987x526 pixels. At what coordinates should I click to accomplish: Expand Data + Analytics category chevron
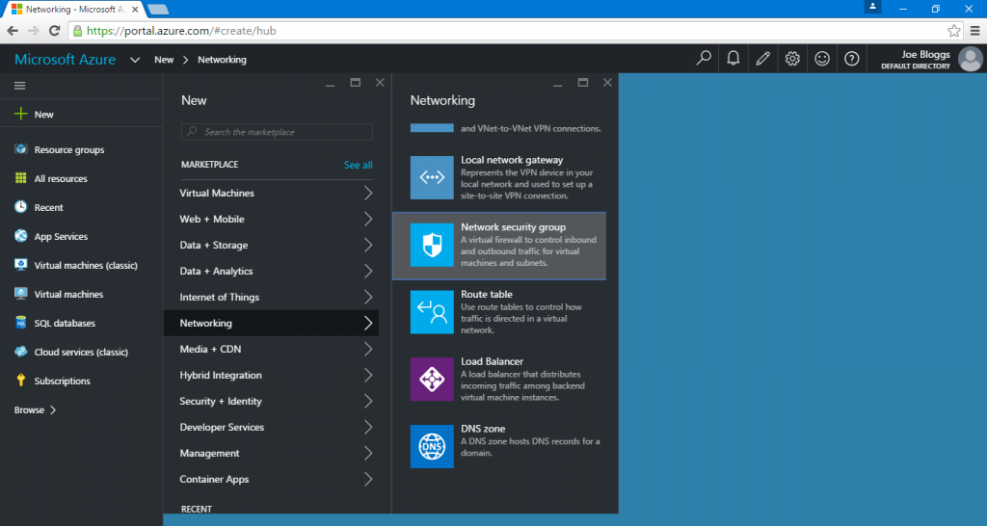click(x=368, y=271)
